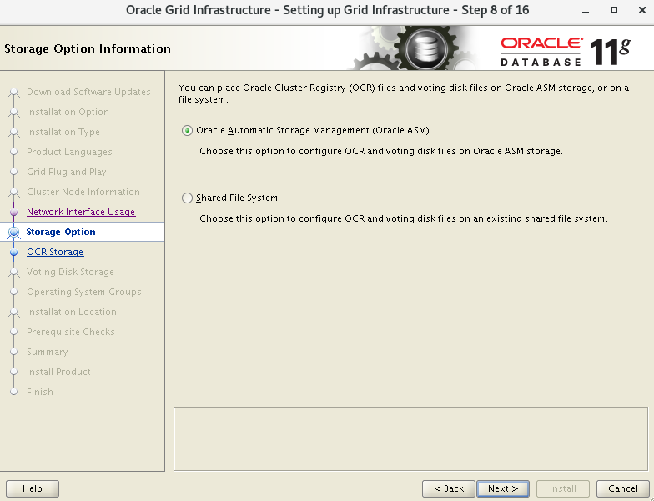Click the Storage Option step marker icon
The width and height of the screenshot is (654, 501).
pyautogui.click(x=13, y=232)
